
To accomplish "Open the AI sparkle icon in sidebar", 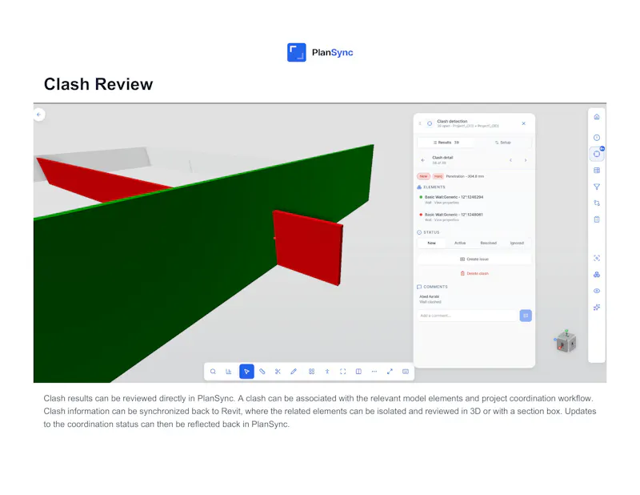I will tap(597, 308).
